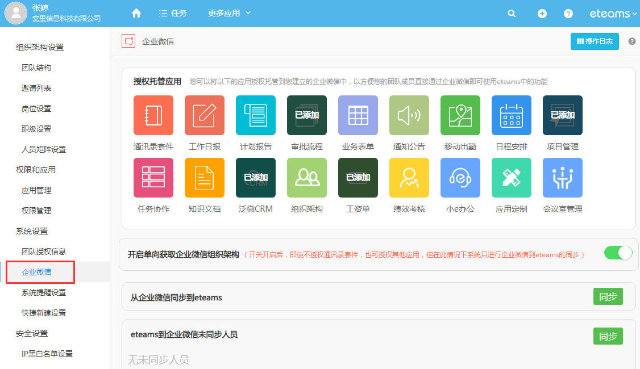
Task: Open the 通知公告 speaker icon
Action: 409,115
